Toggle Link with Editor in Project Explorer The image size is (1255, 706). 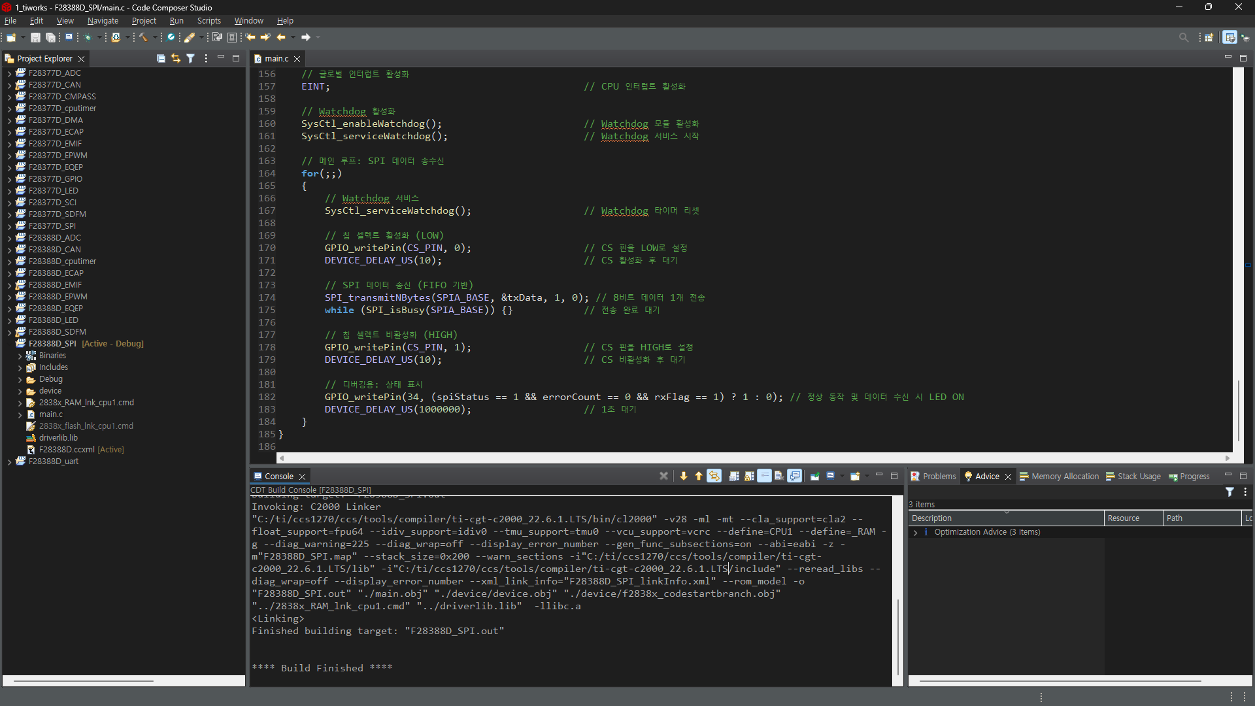(x=175, y=58)
